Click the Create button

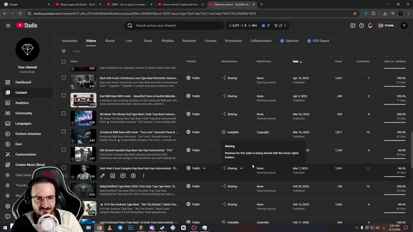(386, 25)
